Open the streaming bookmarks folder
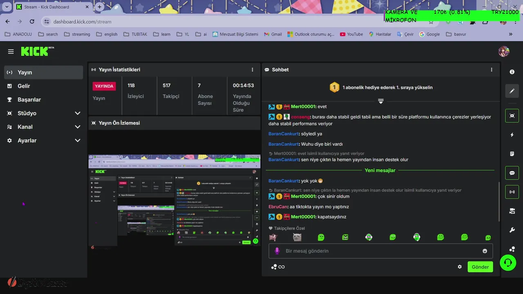The height and width of the screenshot is (294, 523). pyautogui.click(x=77, y=34)
